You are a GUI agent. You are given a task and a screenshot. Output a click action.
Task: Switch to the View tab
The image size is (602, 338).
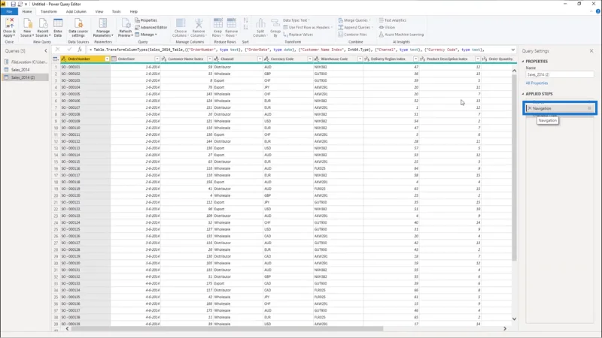coord(99,11)
